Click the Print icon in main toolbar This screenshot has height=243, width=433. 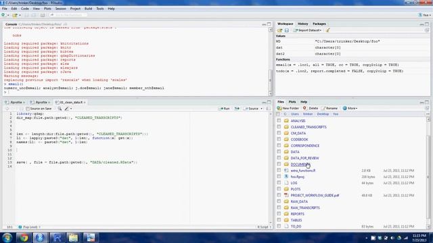(x=42, y=15)
